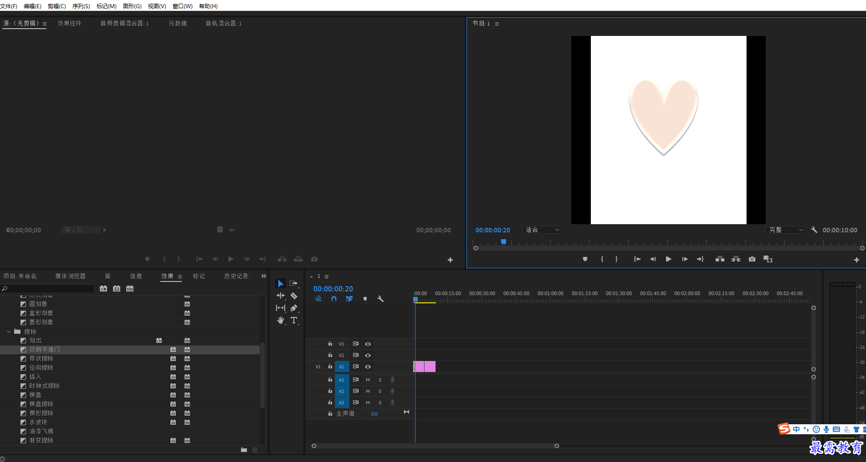Add marker in Program monitor
Viewport: 866px width, 462px height.
coord(585,259)
